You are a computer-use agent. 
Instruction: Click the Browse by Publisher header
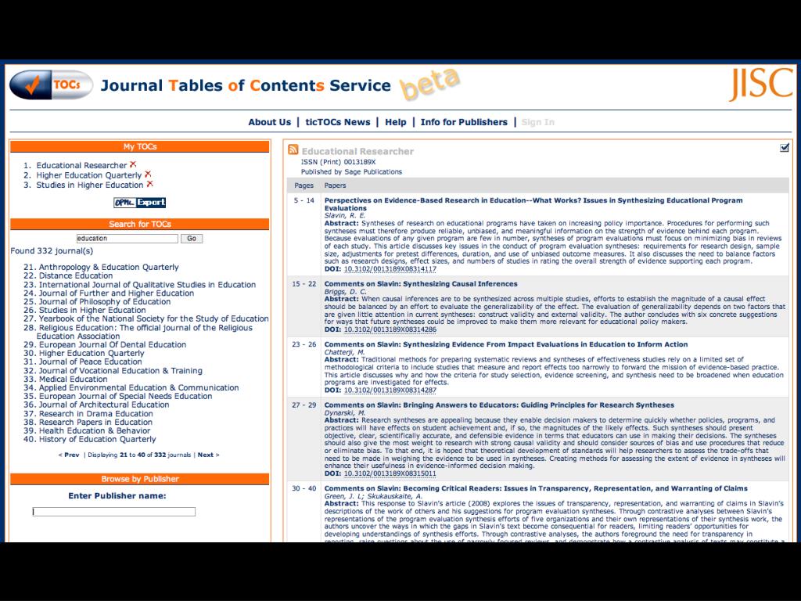139,479
